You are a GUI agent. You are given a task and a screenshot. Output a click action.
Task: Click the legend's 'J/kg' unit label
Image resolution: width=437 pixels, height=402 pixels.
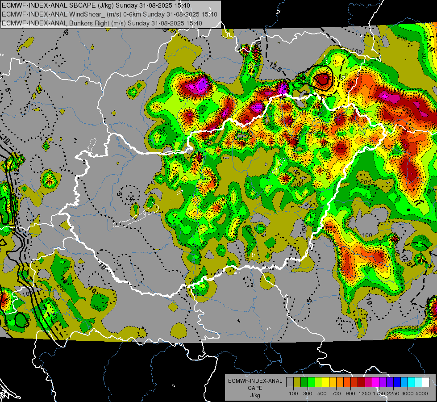pos(255,395)
